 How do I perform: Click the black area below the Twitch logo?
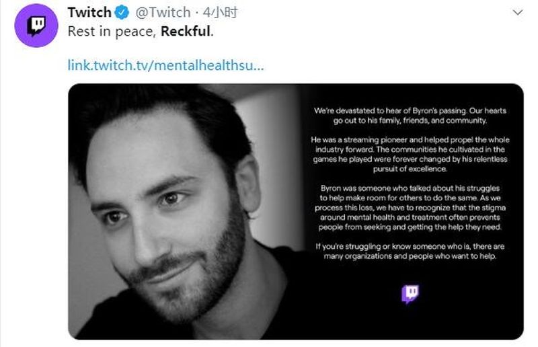[x=410, y=322]
